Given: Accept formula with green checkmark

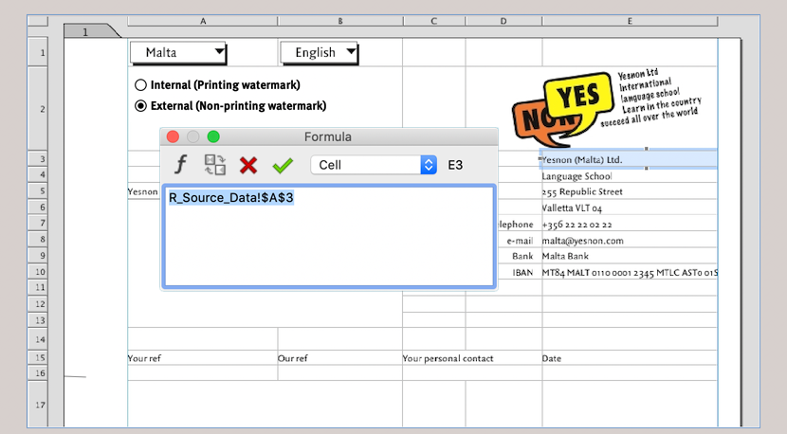Looking at the screenshot, I should pyautogui.click(x=283, y=165).
